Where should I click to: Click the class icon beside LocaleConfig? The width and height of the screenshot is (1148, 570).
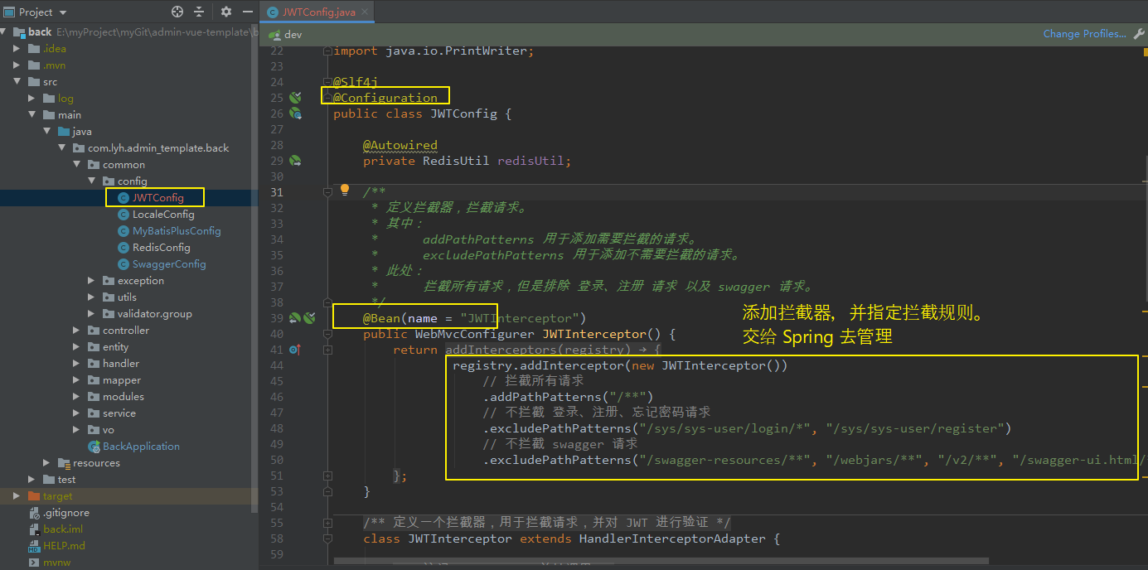(124, 215)
